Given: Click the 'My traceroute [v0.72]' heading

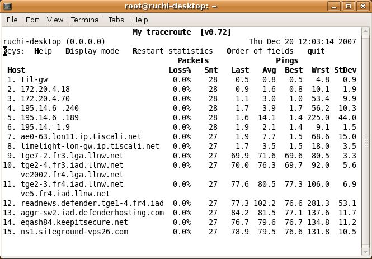Looking at the screenshot, I should click(182, 32).
